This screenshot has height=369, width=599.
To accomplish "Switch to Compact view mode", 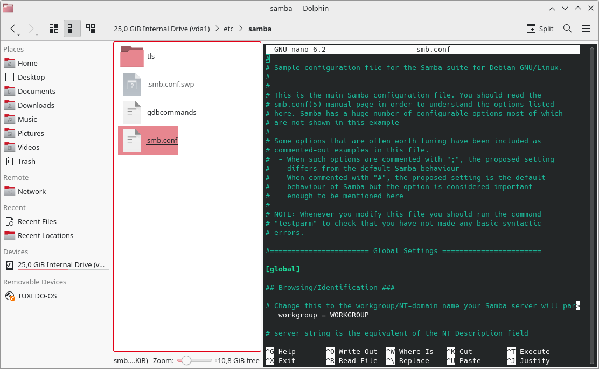I will coord(72,29).
